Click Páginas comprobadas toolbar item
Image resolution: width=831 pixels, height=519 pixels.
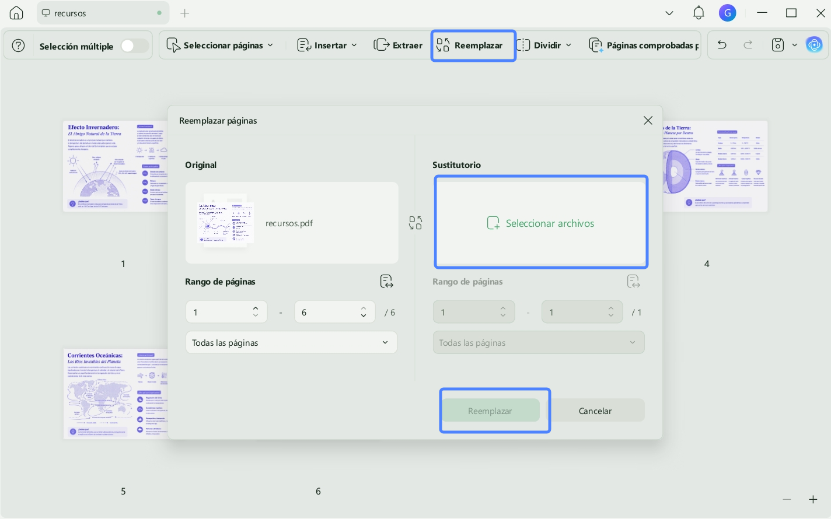tap(644, 45)
